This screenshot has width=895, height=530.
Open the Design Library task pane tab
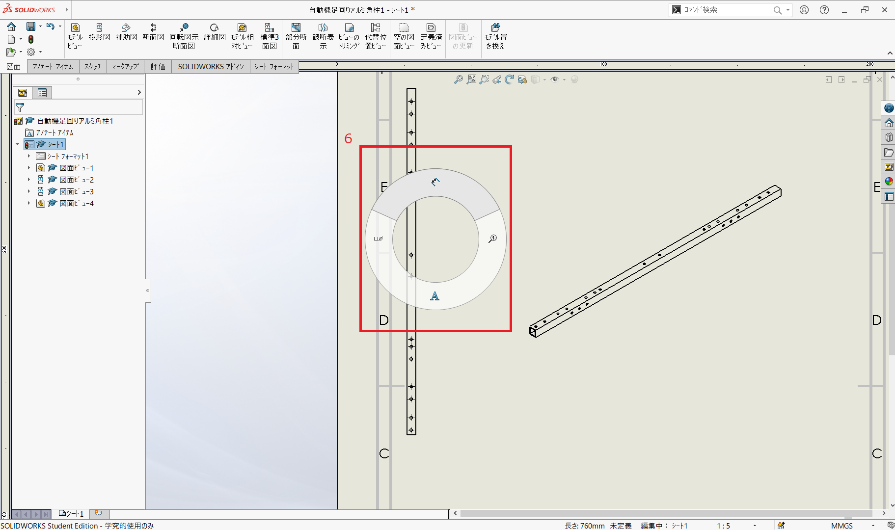[889, 137]
